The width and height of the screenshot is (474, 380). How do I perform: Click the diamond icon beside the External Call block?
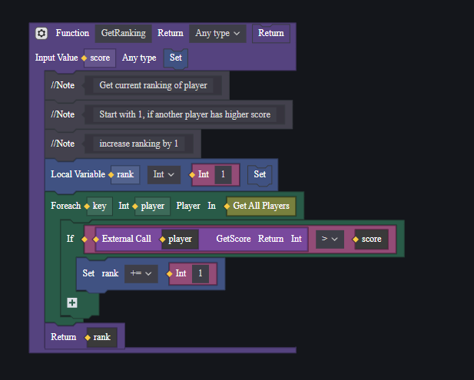click(96, 239)
